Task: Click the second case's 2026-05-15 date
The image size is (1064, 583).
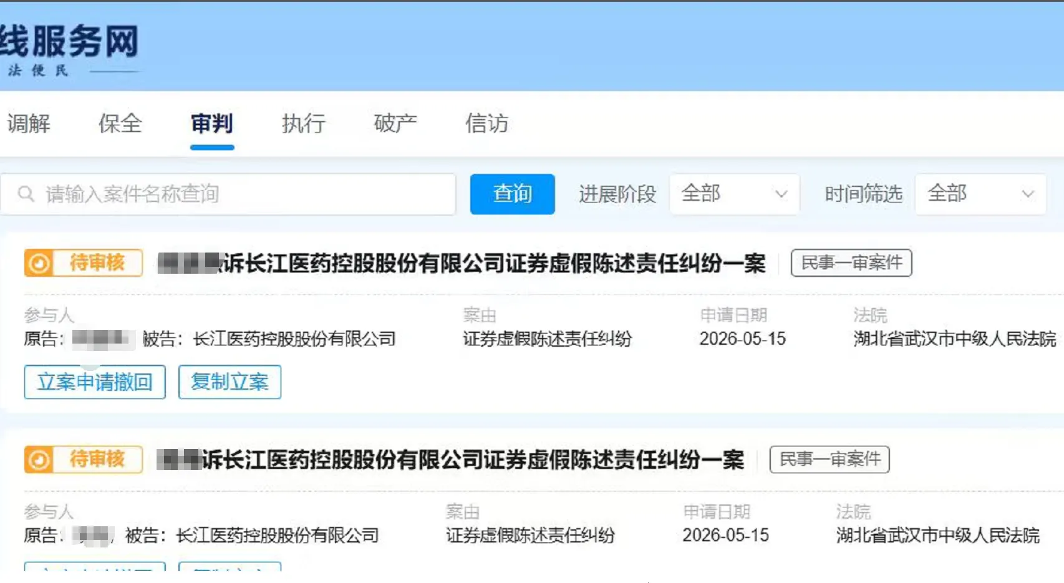Action: click(725, 535)
